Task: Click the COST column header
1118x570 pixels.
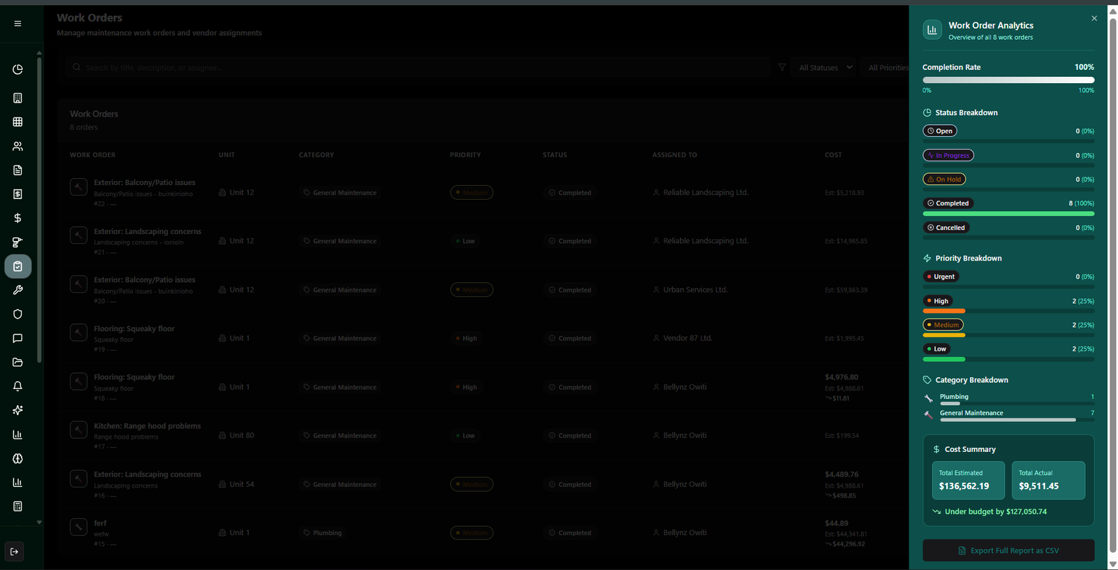Action: [833, 155]
